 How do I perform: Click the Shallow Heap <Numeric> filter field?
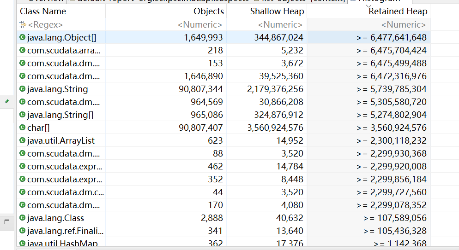pyautogui.click(x=280, y=25)
